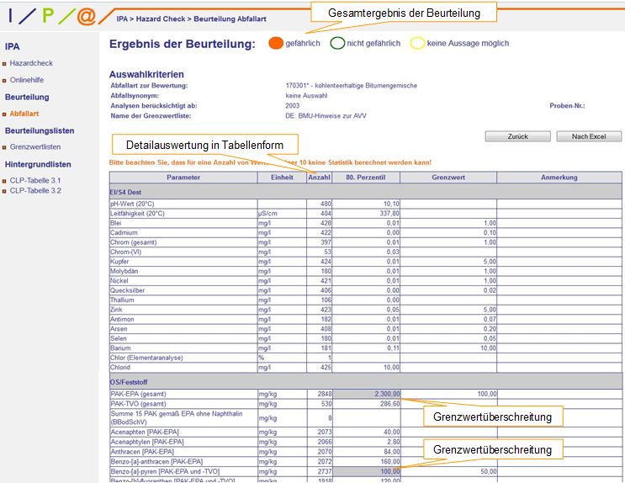Click the Grenzwert column header

tap(448, 178)
